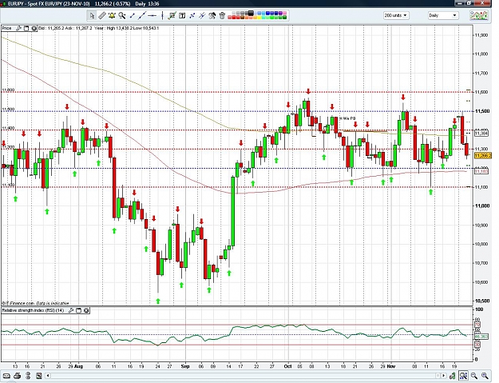Click the Oct date axis label
This screenshot has height=383, width=499.
[x=287, y=366]
